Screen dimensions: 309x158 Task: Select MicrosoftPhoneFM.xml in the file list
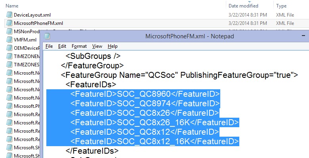(x=38, y=23)
